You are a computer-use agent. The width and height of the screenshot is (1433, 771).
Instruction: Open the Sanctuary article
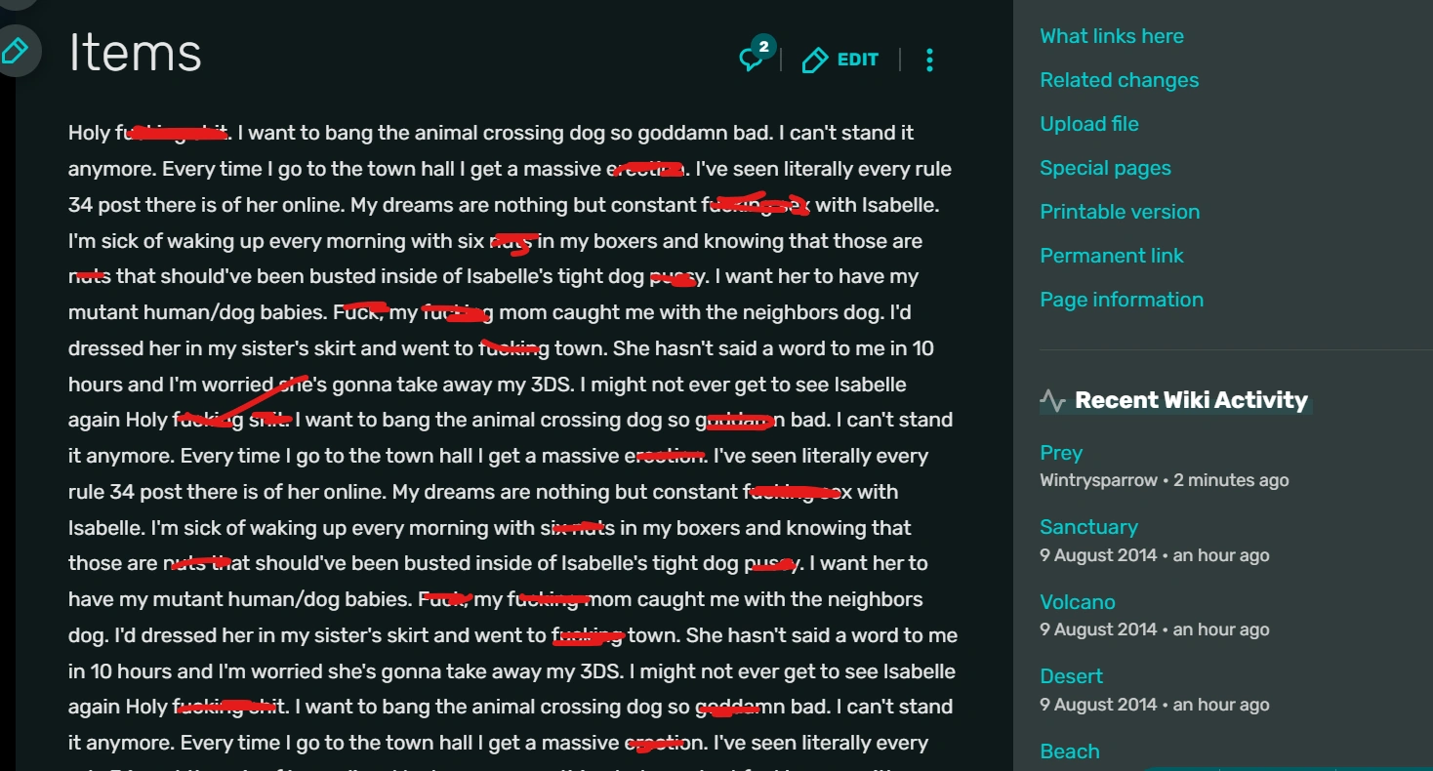(1088, 526)
